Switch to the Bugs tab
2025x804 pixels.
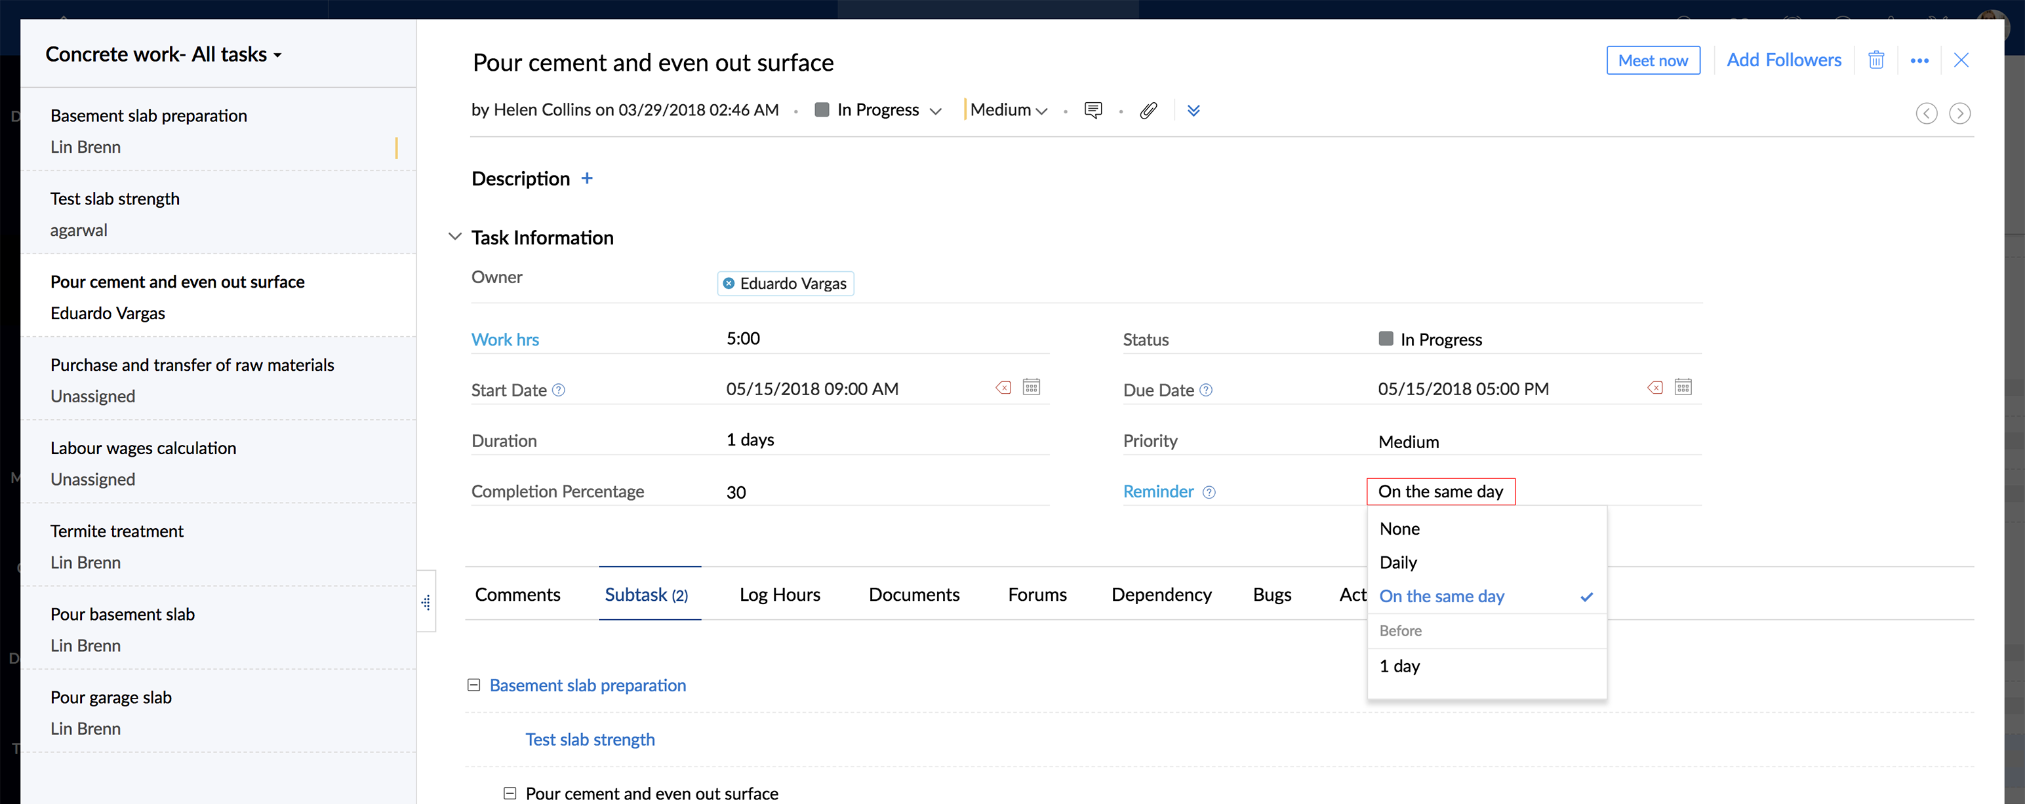click(x=1272, y=594)
